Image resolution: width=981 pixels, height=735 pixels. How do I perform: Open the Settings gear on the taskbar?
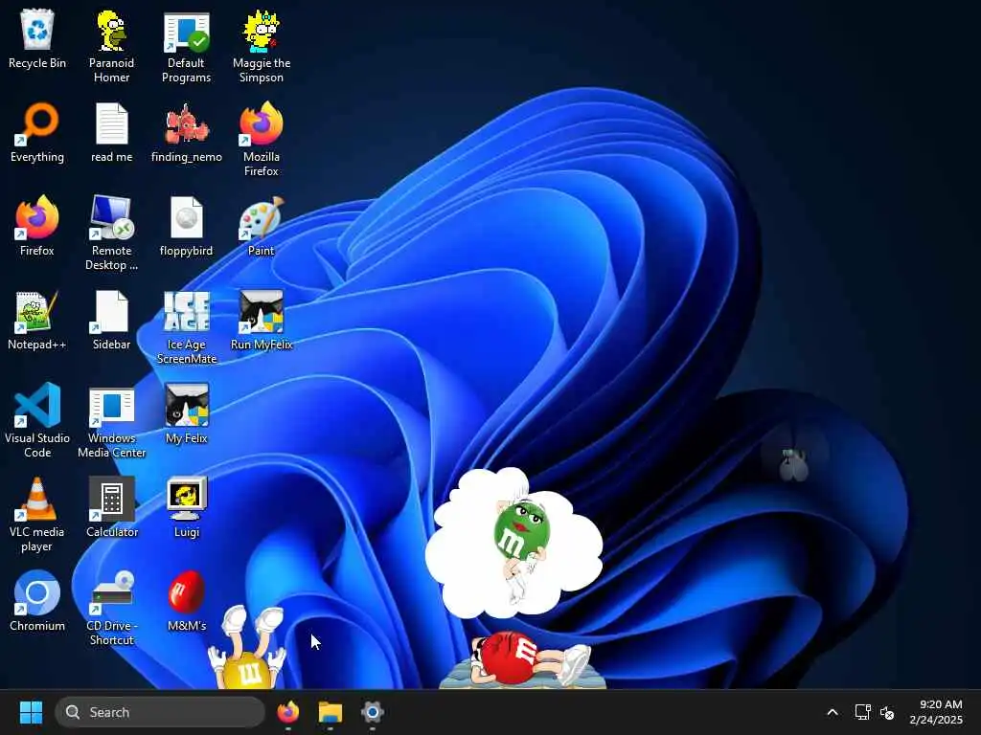373,712
